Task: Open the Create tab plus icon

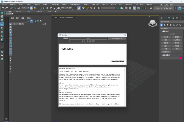Action: (x=162, y=18)
